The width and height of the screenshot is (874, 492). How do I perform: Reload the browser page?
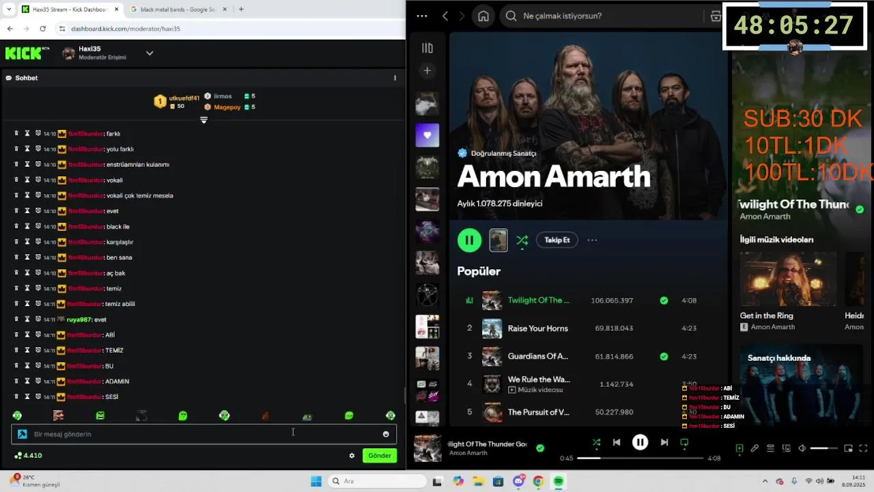point(43,29)
